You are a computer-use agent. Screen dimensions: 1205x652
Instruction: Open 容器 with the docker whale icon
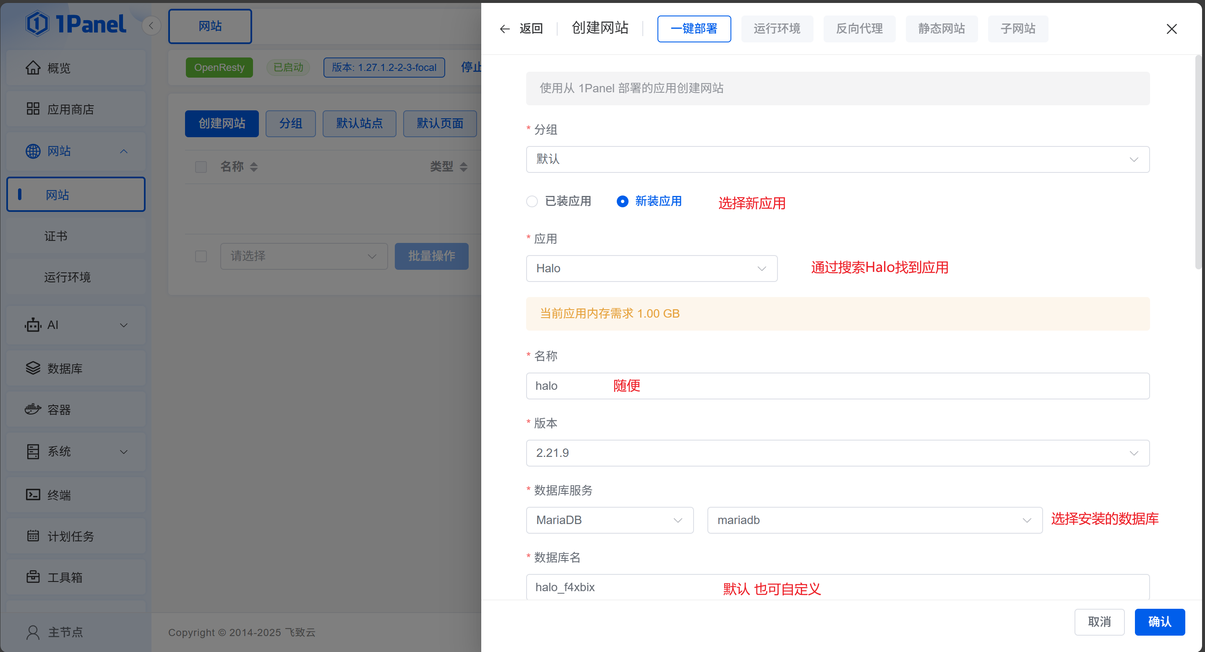pyautogui.click(x=33, y=409)
